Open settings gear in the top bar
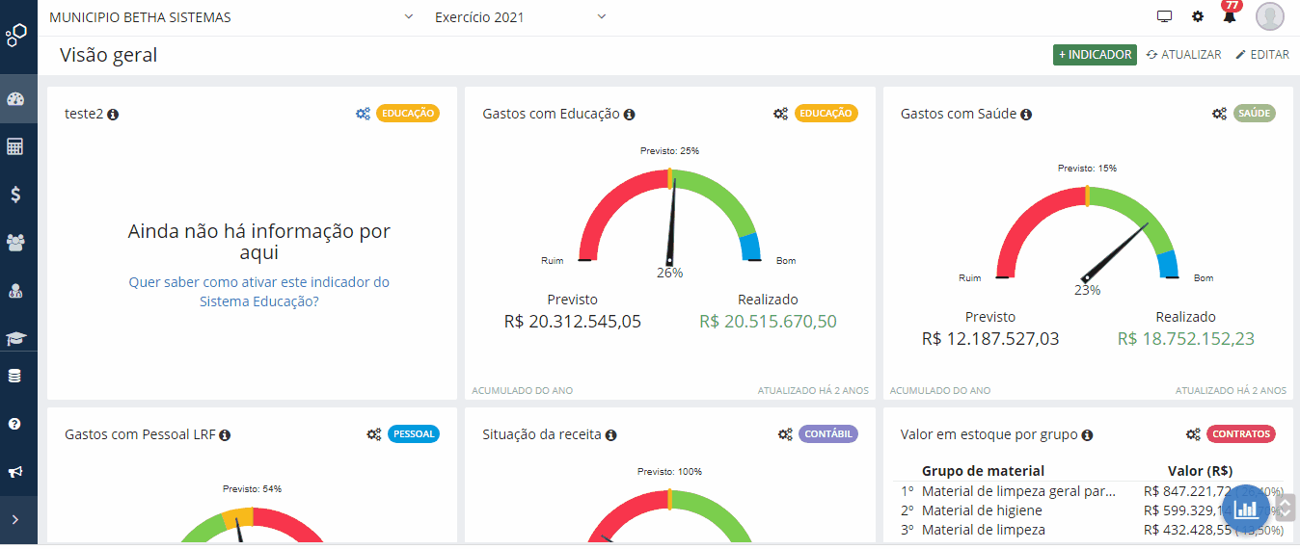The height and width of the screenshot is (549, 1300). (x=1198, y=16)
